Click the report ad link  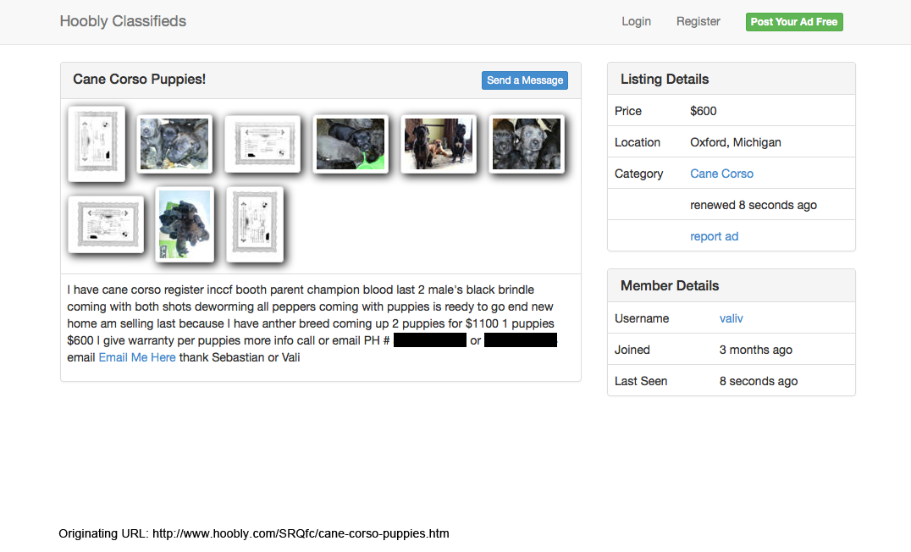(714, 236)
